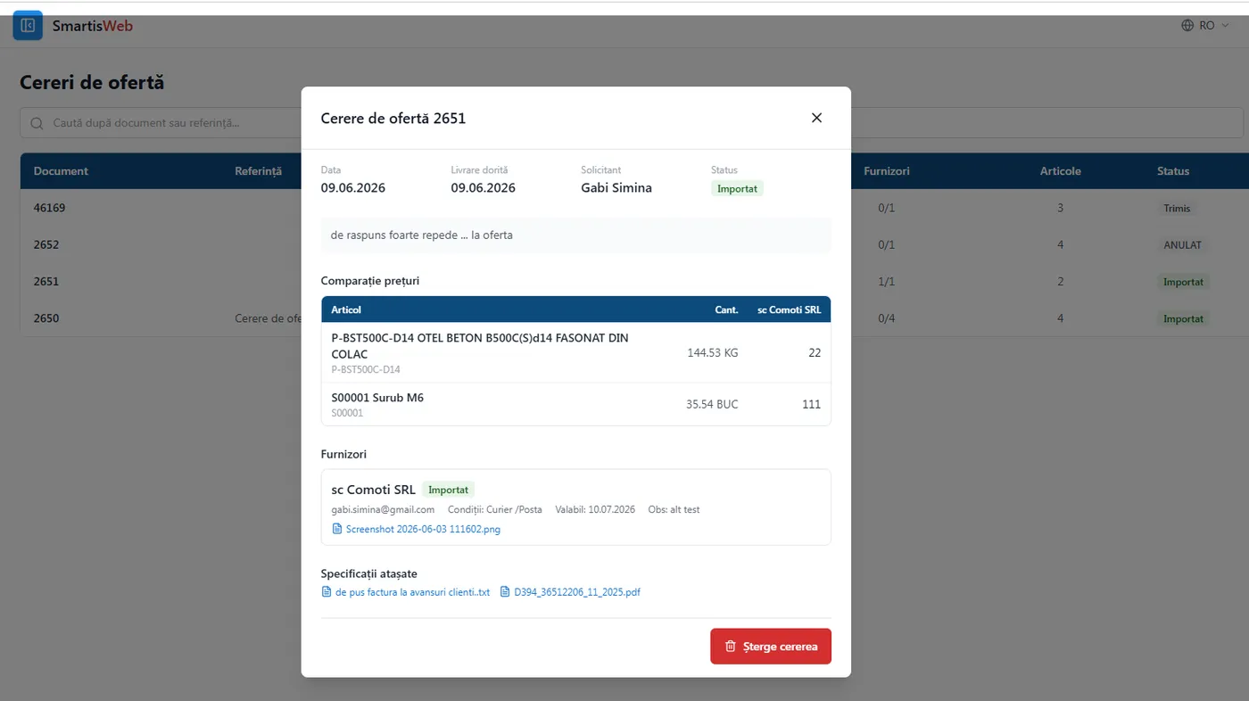The image size is (1249, 701).
Task: Click the Importat status badge for 2650
Action: pos(1183,318)
